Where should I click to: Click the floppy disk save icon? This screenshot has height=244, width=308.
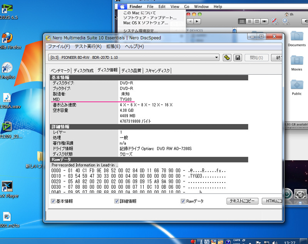[x=238, y=58]
